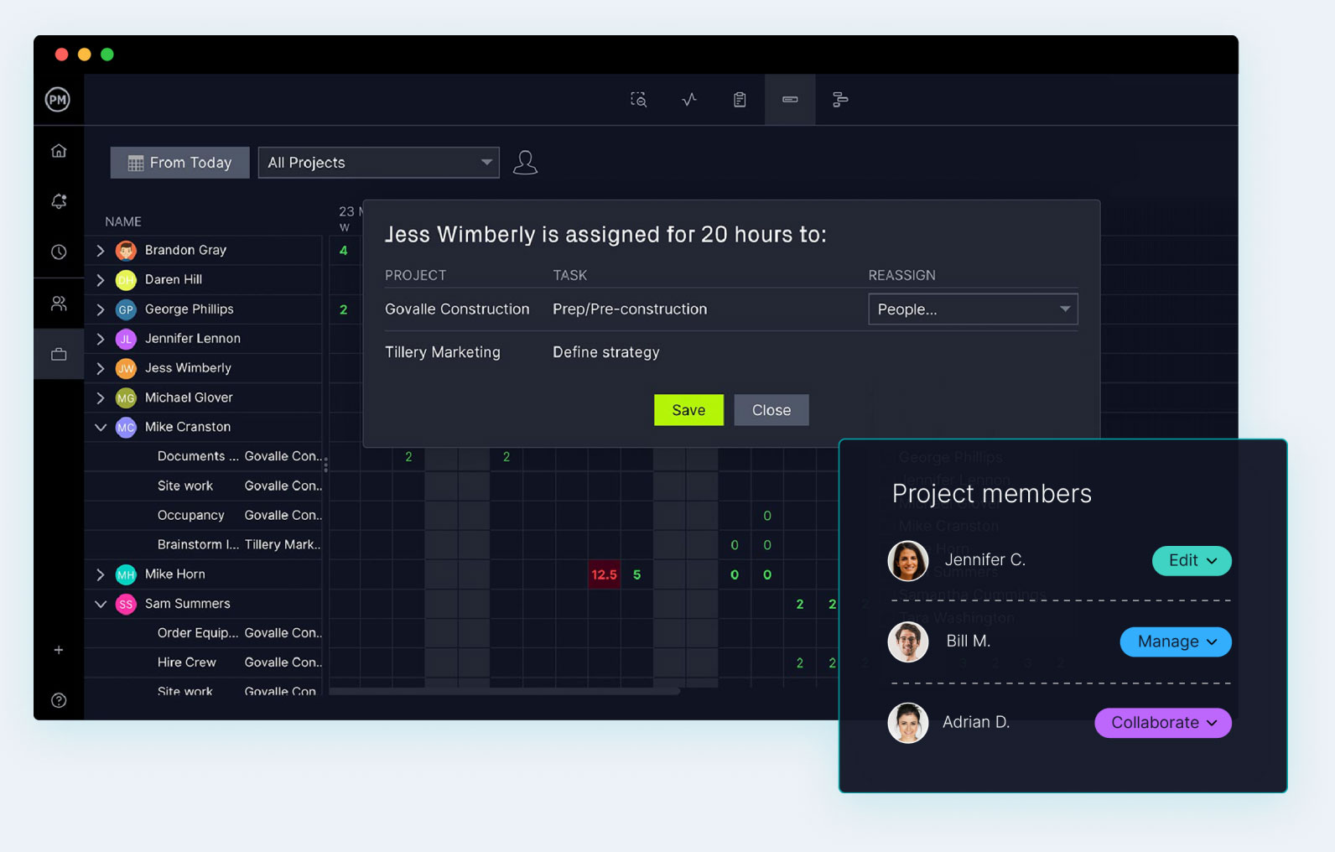Click the green Save button
1335x852 pixels.
[688, 410]
